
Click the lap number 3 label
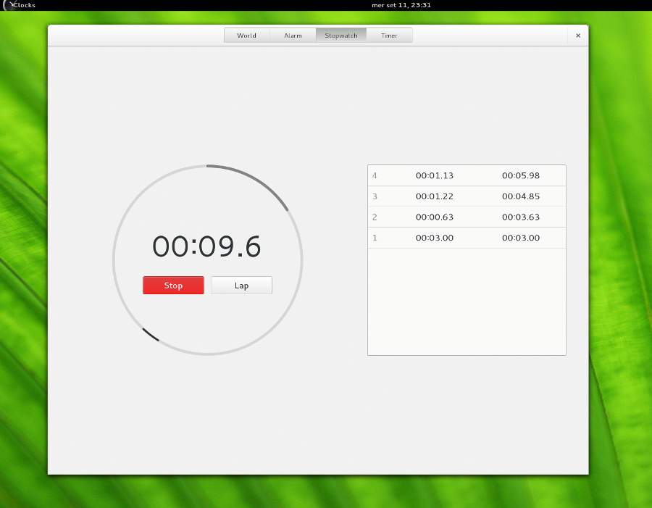click(x=375, y=196)
